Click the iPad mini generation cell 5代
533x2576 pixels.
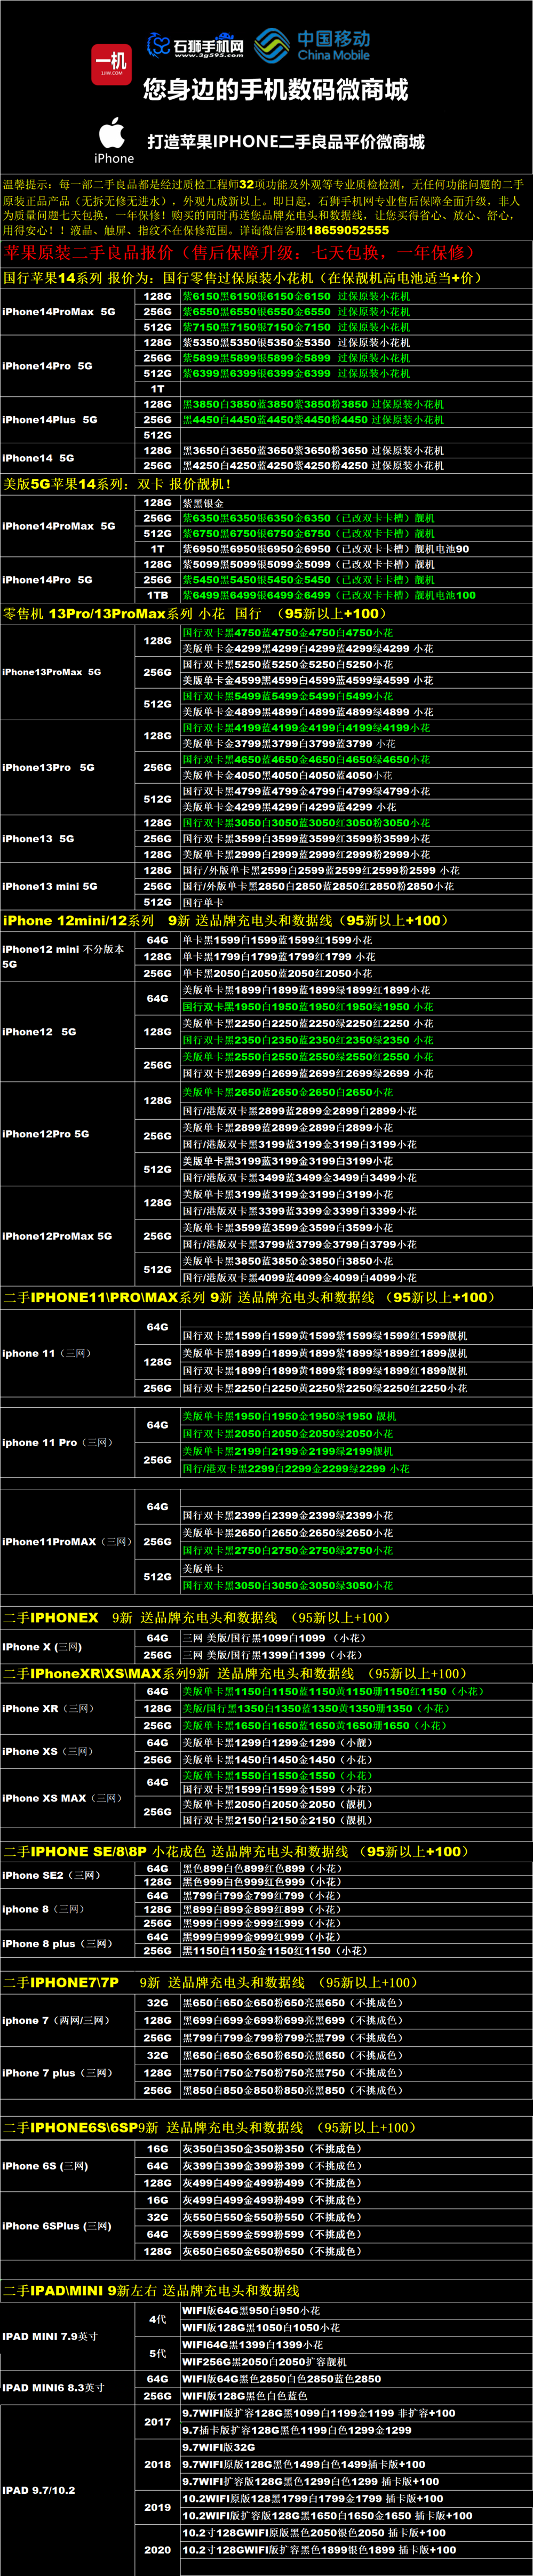pos(157,2353)
